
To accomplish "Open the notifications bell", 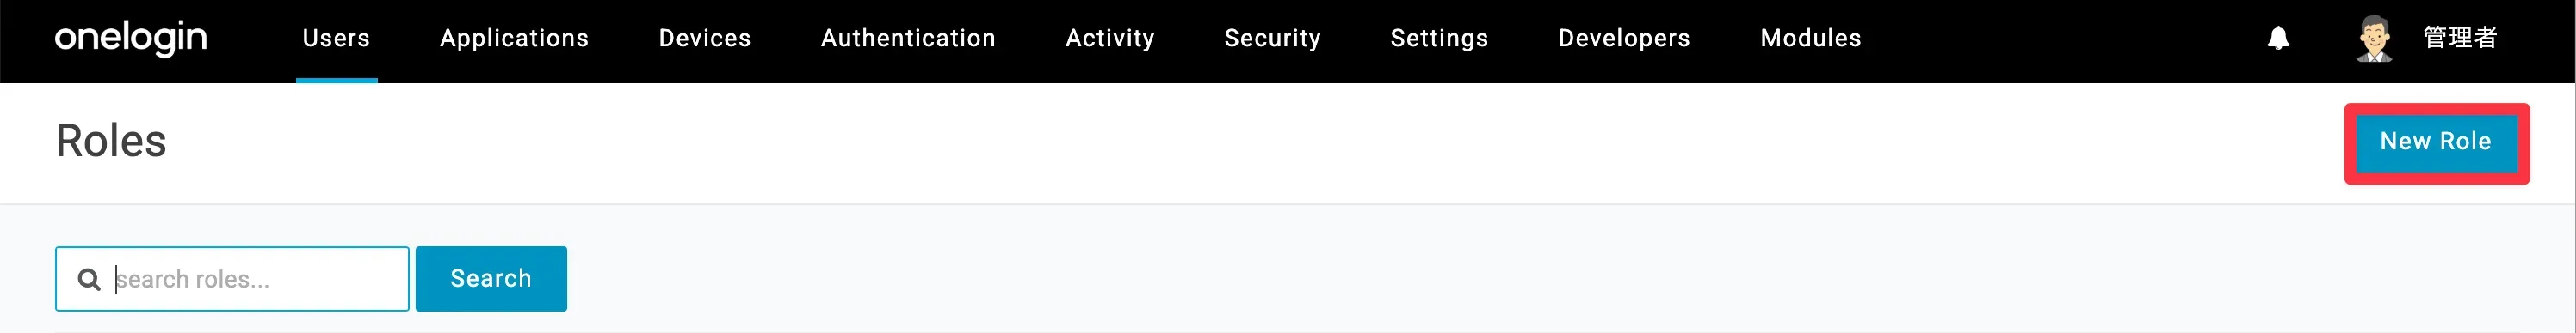I will 2278,38.
